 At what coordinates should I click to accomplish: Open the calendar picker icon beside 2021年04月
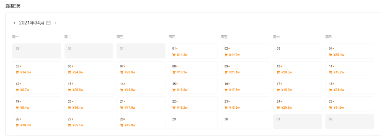pyautogui.click(x=48, y=22)
